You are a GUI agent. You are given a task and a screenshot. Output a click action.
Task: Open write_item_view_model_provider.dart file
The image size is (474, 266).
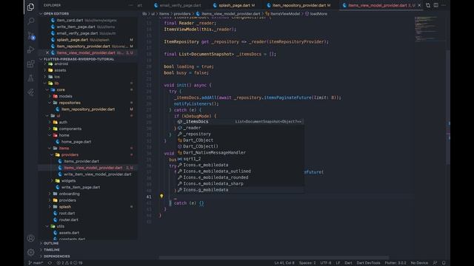pyautogui.click(x=97, y=174)
